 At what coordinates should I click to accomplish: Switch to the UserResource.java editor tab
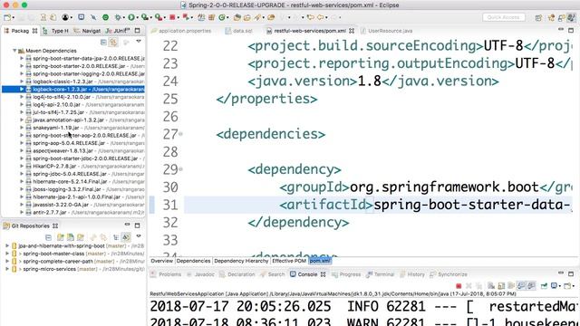[x=387, y=31]
